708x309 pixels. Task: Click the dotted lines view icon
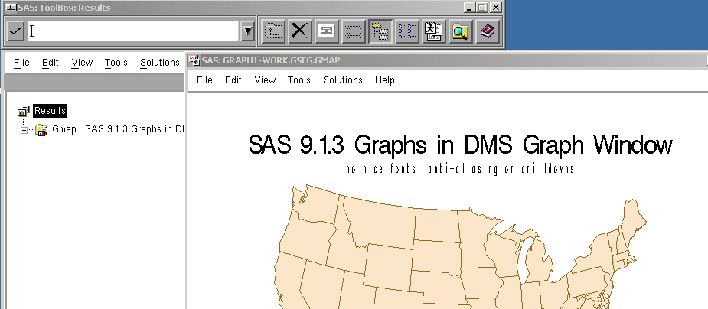pyautogui.click(x=353, y=31)
